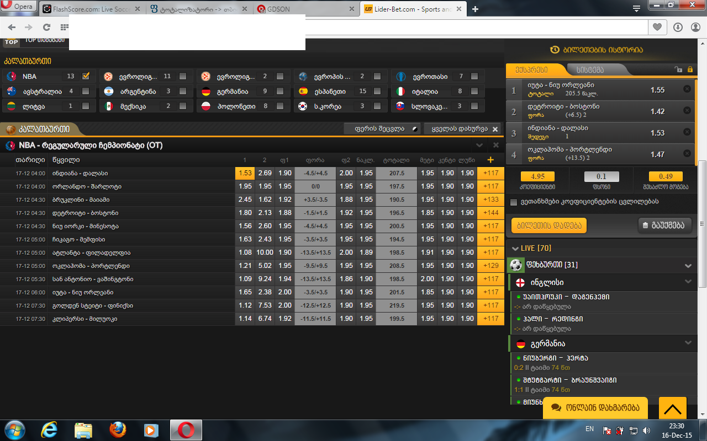Click the lock icon in the betslip header
Image resolution: width=707 pixels, height=441 pixels.
tap(689, 69)
